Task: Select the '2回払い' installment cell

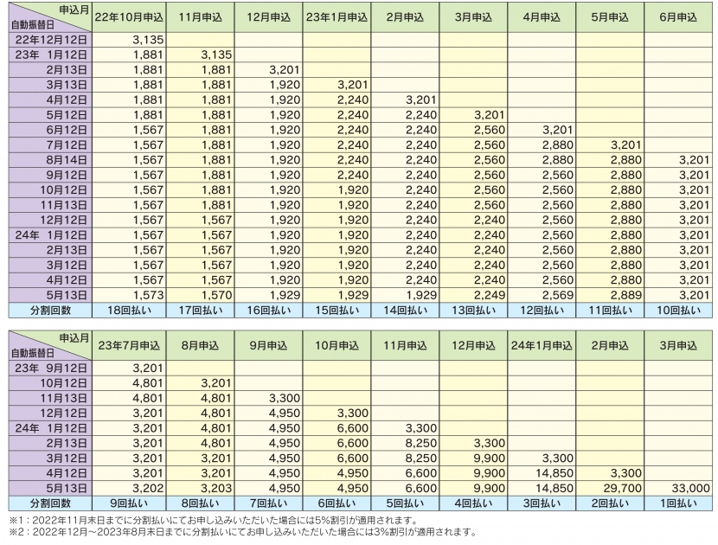Action: 610,503
